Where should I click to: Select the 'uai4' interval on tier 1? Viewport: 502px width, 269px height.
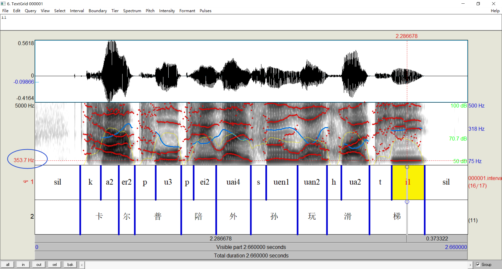[233, 182]
